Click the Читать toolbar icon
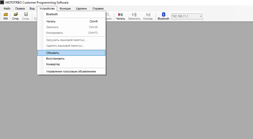This screenshot has width=253, height=139. (121, 16)
